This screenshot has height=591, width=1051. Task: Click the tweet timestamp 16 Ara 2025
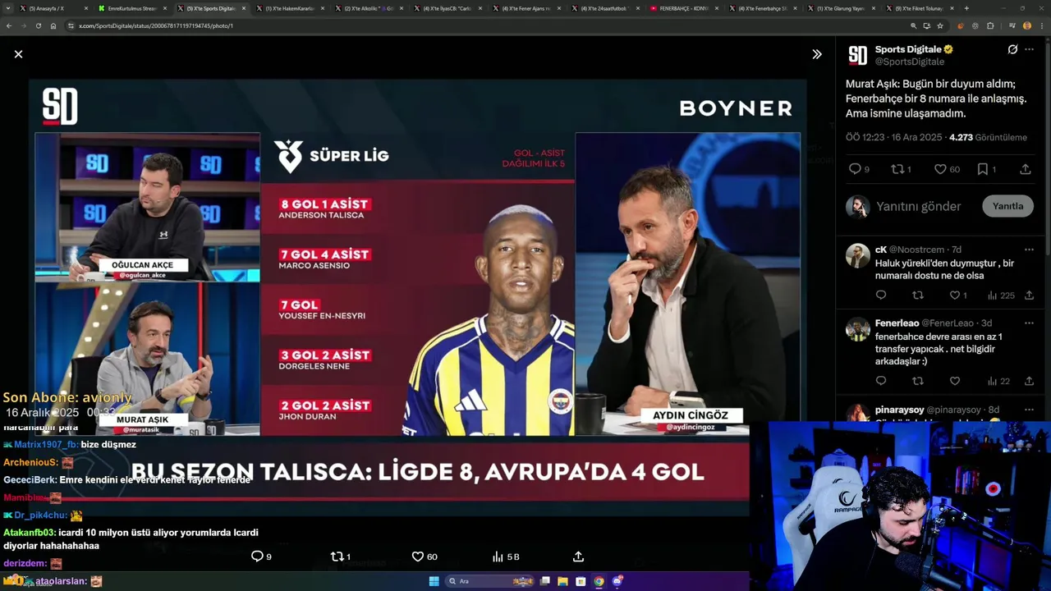tap(893, 137)
